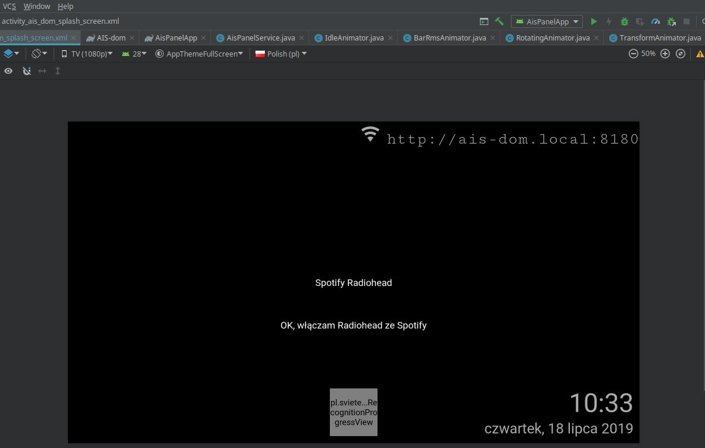Click the Stop square icon

point(686,21)
